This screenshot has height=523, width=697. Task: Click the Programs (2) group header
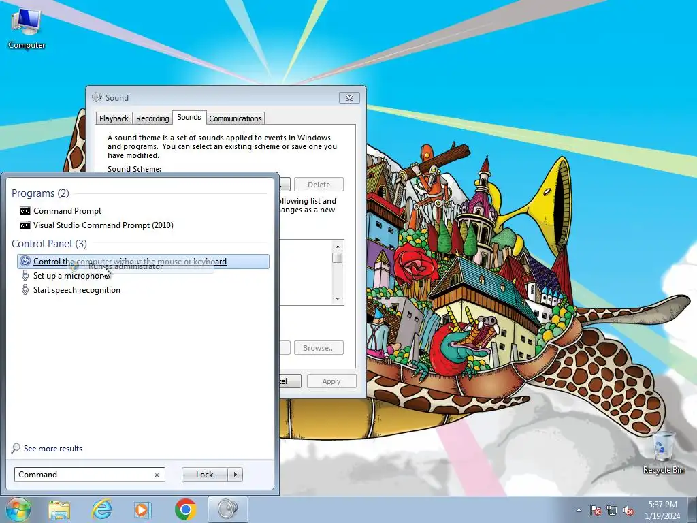coord(40,193)
